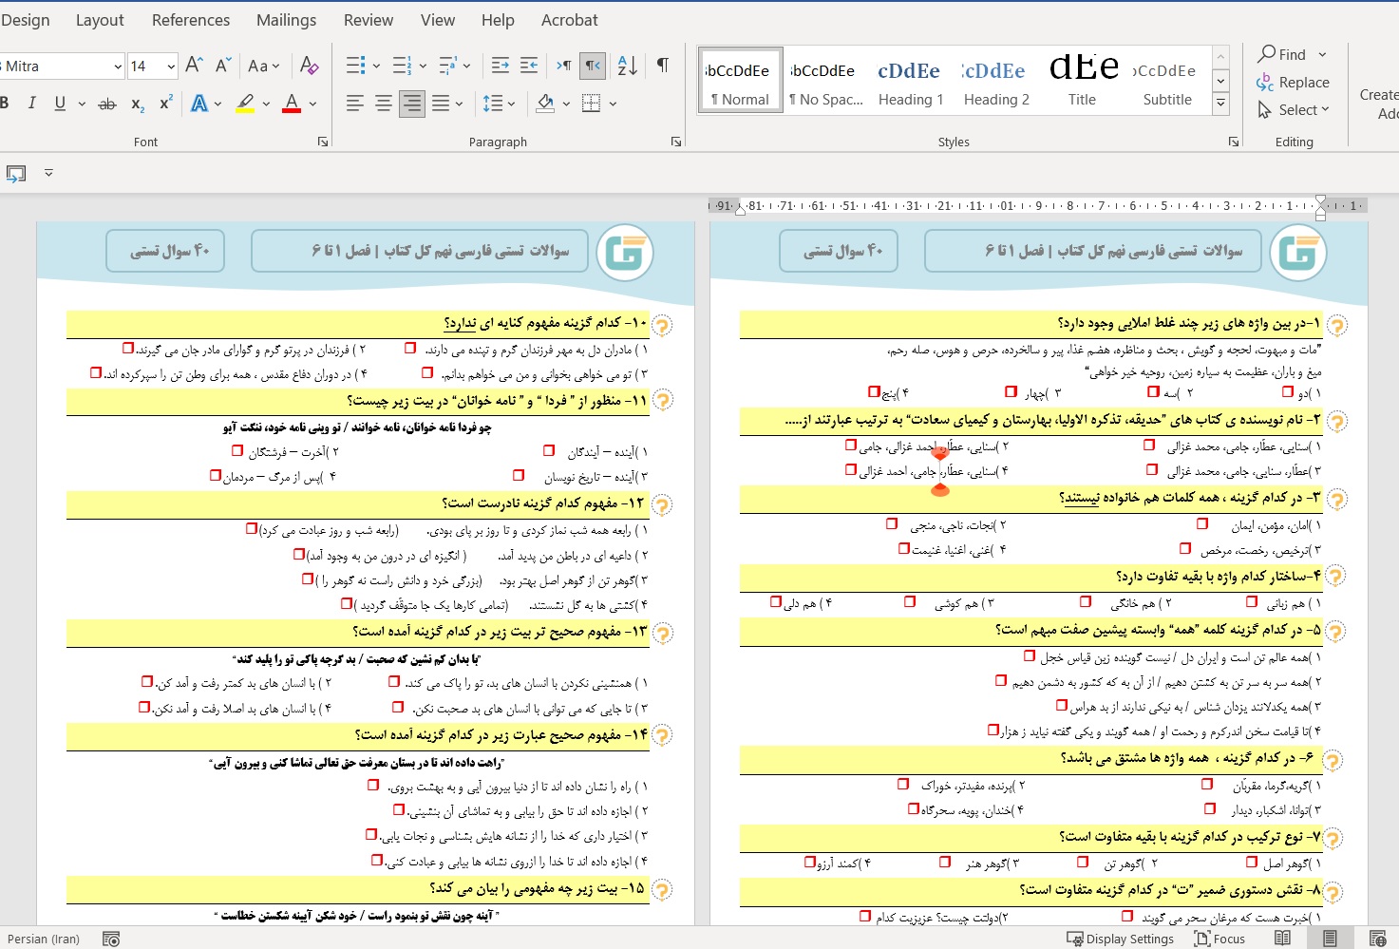Toggle underline formatting

(60, 103)
